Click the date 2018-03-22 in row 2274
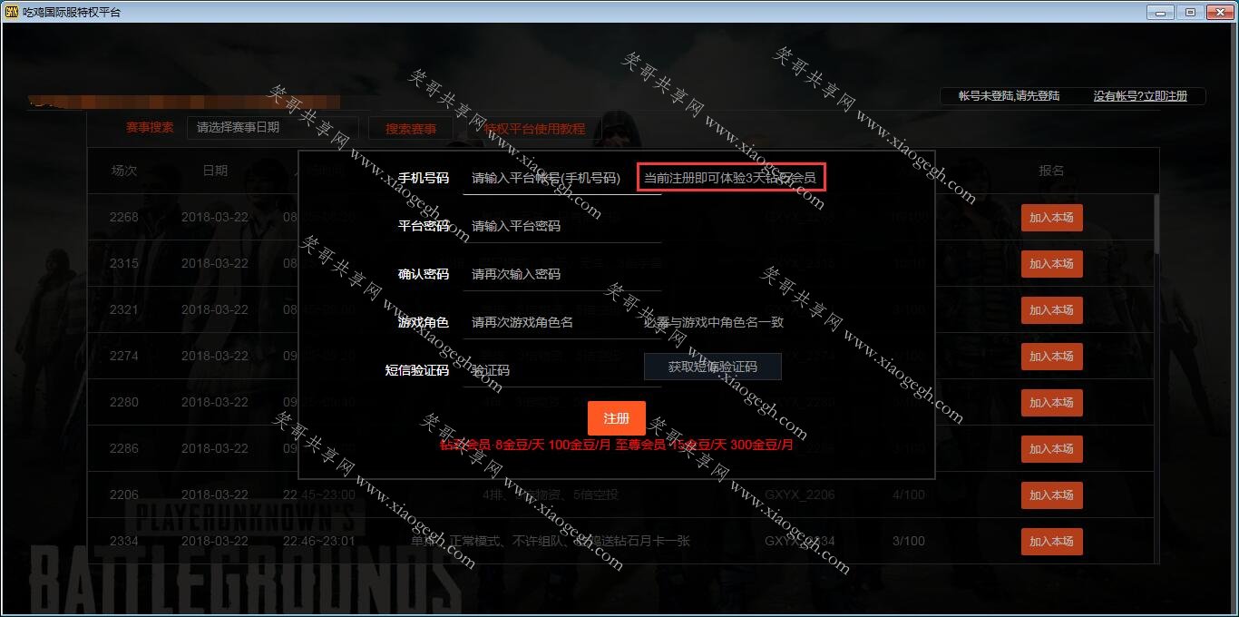 215,356
